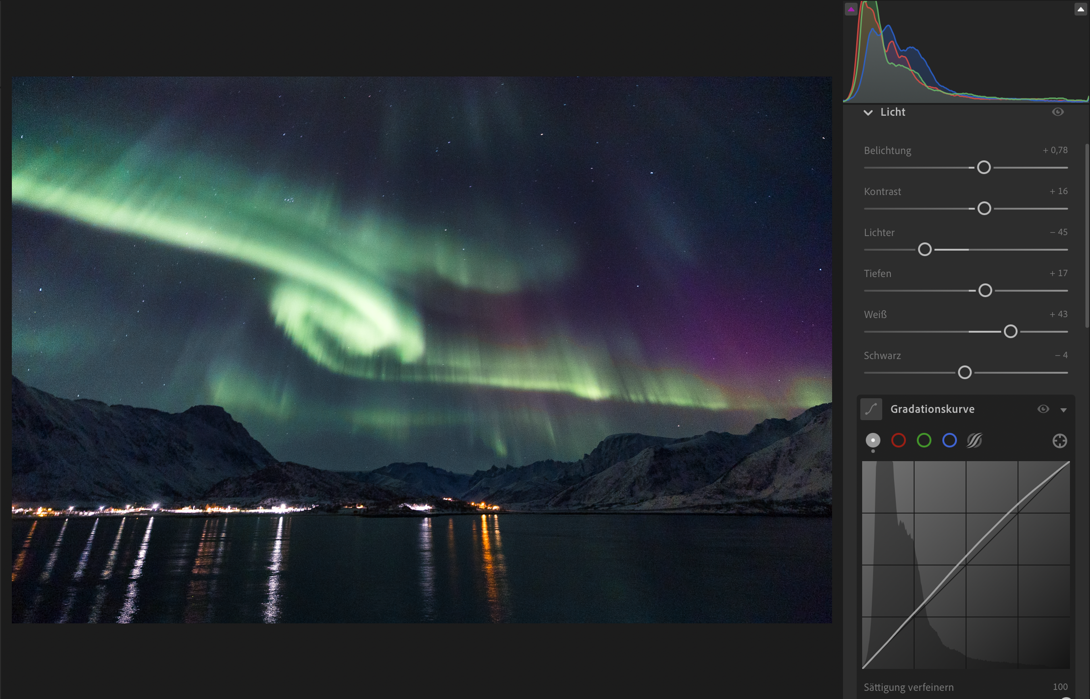Toggle Gradationskurve eye visibility
The width and height of the screenshot is (1090, 699).
pos(1043,409)
